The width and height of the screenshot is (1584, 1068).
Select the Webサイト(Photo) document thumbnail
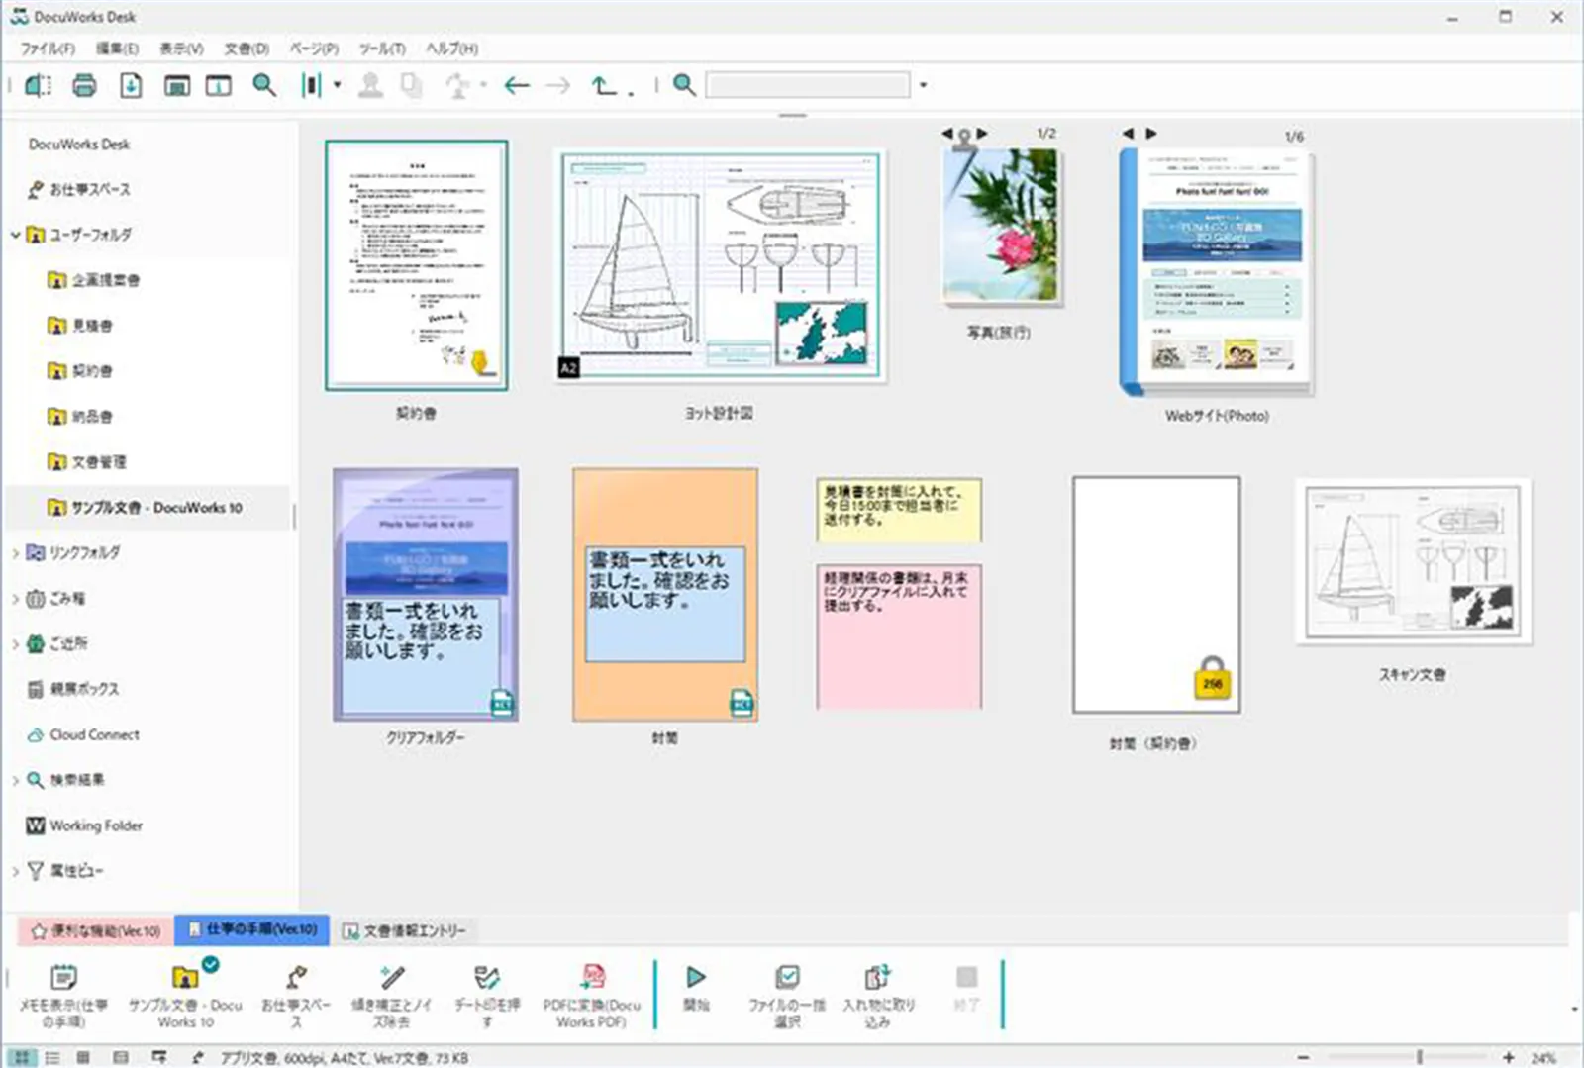click(1217, 272)
